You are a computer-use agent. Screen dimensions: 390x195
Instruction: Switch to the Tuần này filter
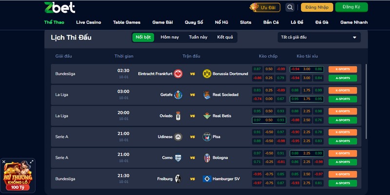point(198,37)
